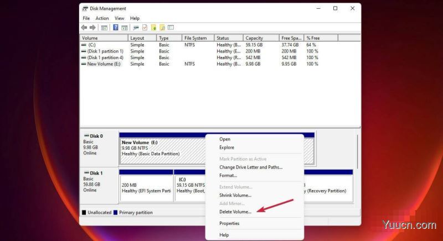The width and height of the screenshot is (443, 241).
Task: Click the 37.74 GB free space cell
Action: 290,45
